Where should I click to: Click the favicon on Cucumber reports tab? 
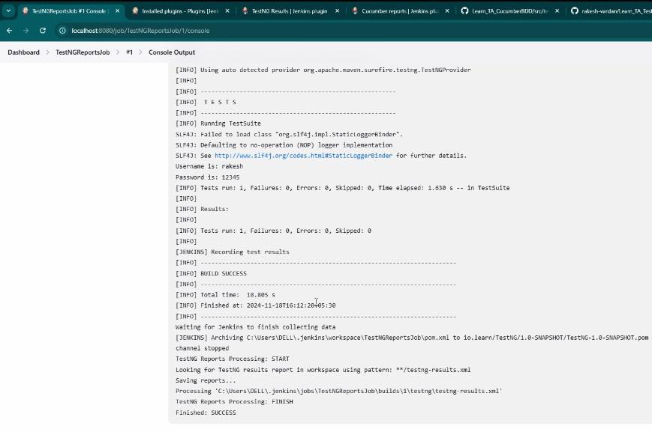click(355, 10)
